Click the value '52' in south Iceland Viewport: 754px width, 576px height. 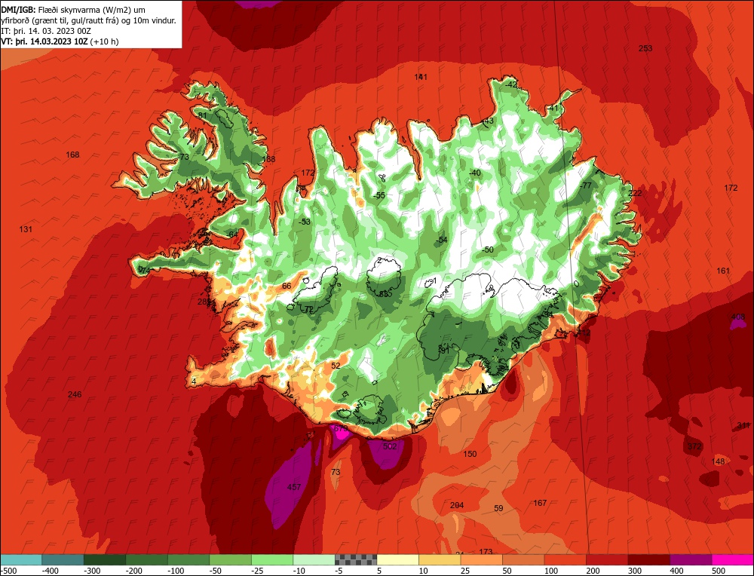coord(336,366)
